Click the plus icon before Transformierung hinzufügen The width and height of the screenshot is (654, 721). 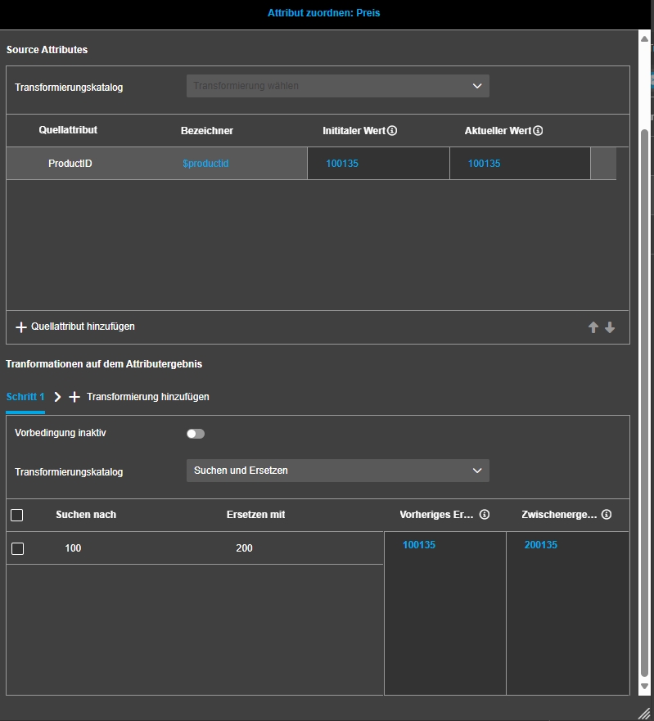pyautogui.click(x=74, y=397)
